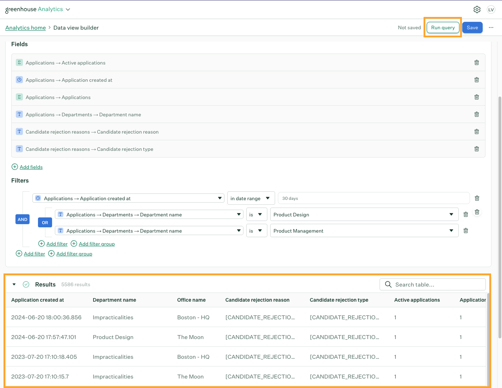Click the Office name column header
The width and height of the screenshot is (502, 388).
pyautogui.click(x=191, y=300)
